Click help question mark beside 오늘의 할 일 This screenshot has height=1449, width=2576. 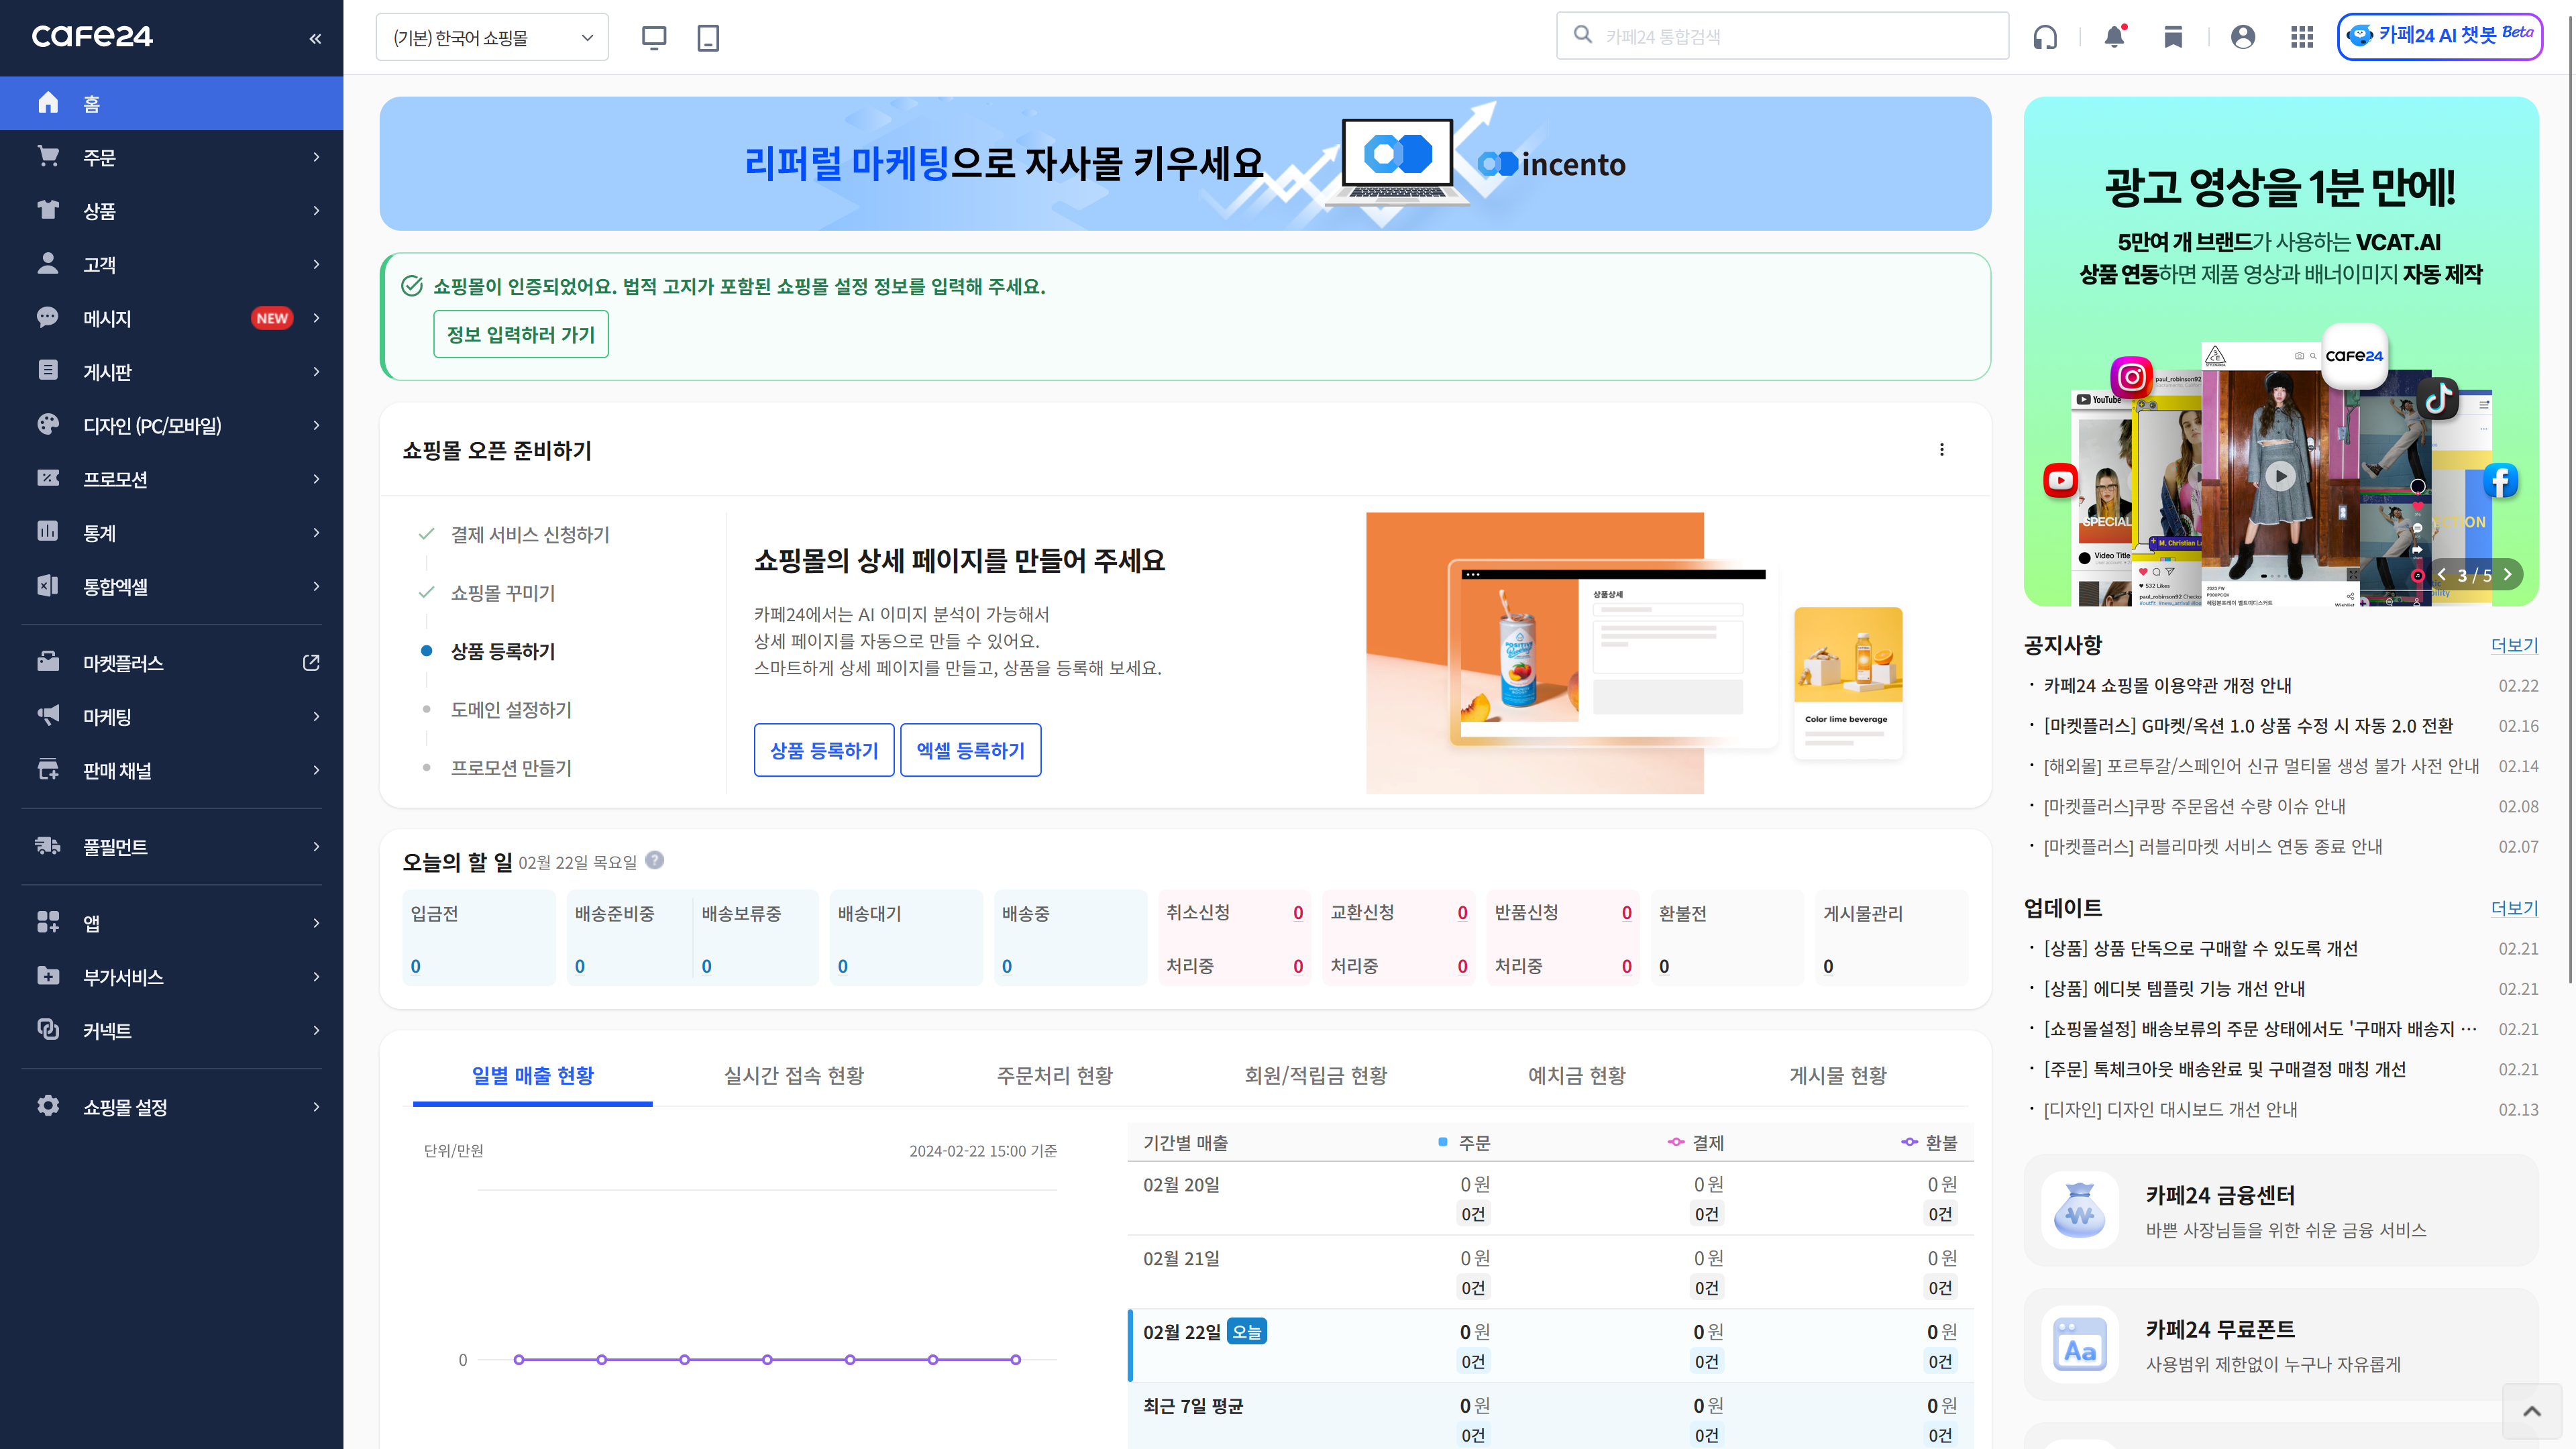pos(655,860)
